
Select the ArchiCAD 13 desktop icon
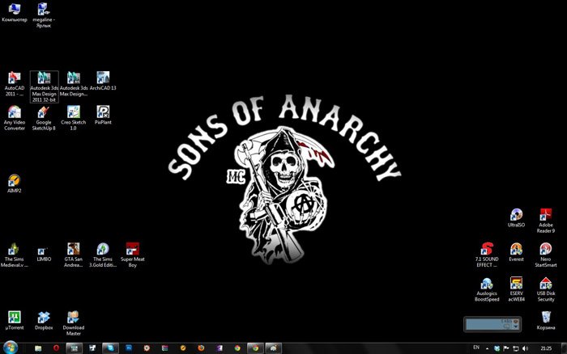(x=103, y=78)
